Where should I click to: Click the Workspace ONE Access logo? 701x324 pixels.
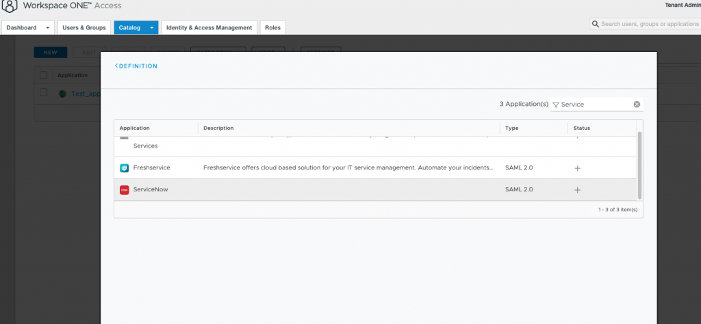(10, 6)
